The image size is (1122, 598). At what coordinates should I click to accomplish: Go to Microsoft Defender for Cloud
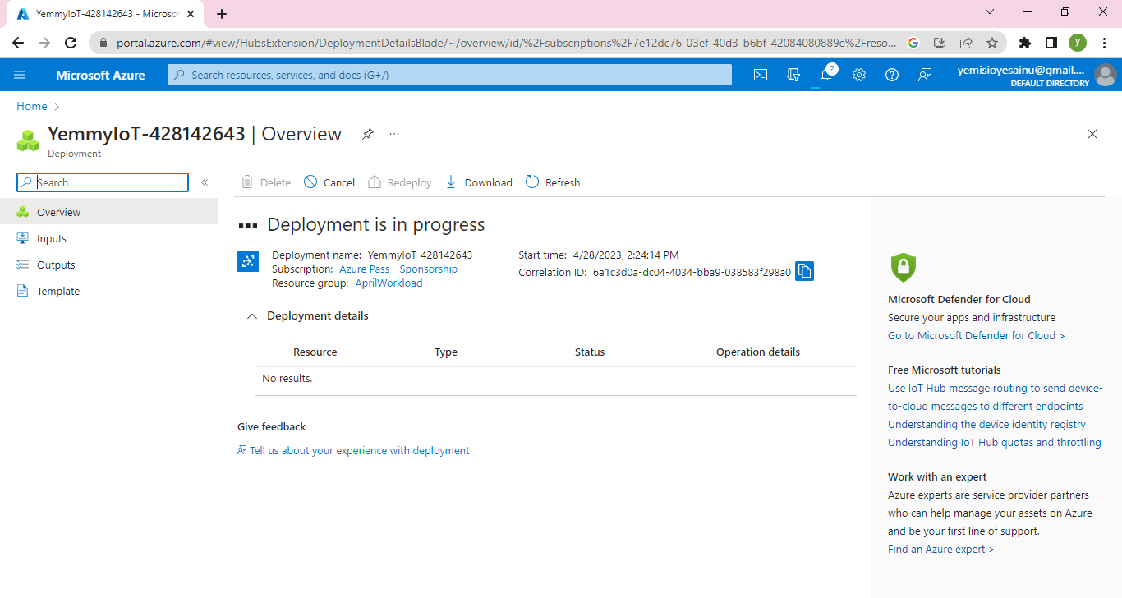(x=977, y=335)
